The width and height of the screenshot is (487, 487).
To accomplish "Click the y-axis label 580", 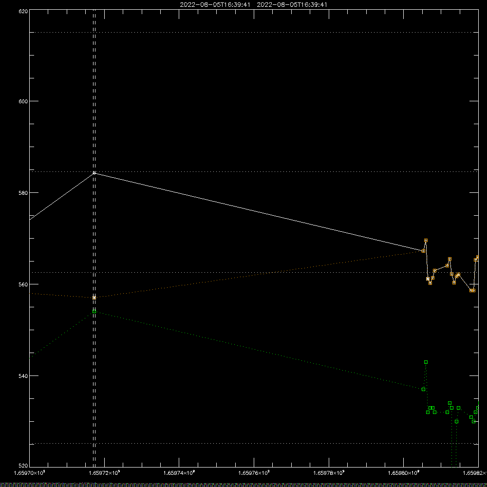I will pos(23,193).
